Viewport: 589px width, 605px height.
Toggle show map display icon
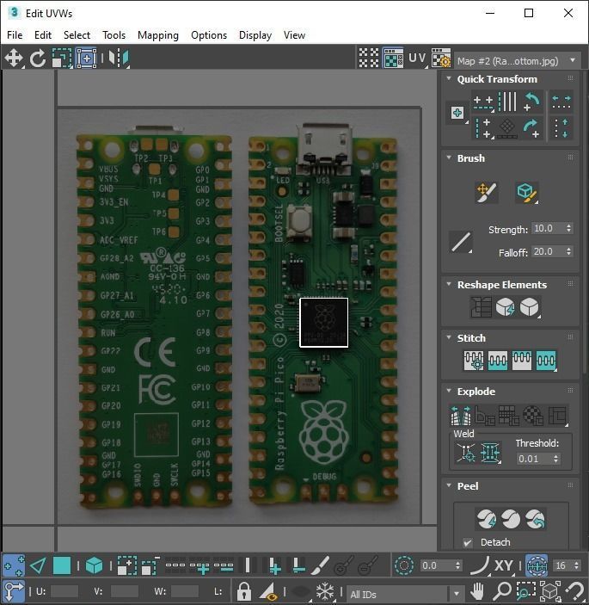(393, 59)
